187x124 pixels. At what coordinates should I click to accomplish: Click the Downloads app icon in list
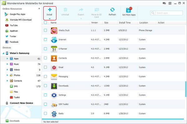[x=54, y=86]
